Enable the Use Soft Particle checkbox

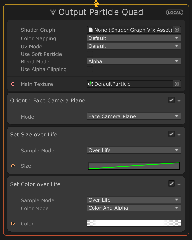[90, 54]
